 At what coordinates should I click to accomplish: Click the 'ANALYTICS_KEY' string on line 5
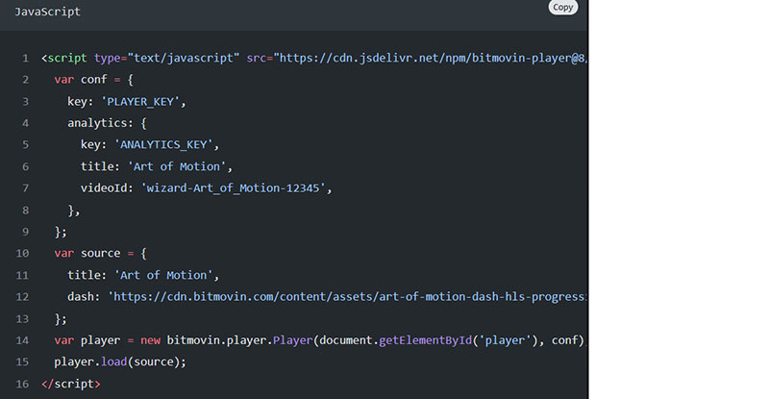pyautogui.click(x=163, y=145)
